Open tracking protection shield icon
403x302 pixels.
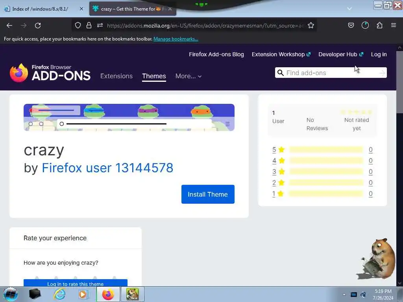click(78, 25)
